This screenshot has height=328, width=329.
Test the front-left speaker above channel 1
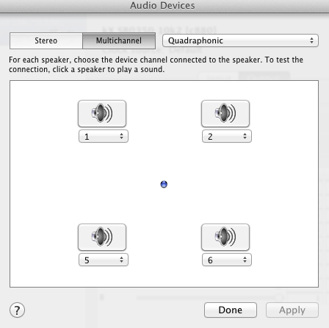click(102, 113)
